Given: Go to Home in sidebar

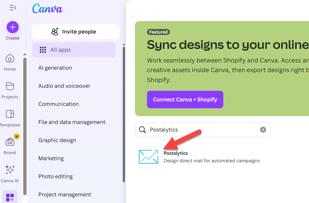Looking at the screenshot, I should pos(10,63).
